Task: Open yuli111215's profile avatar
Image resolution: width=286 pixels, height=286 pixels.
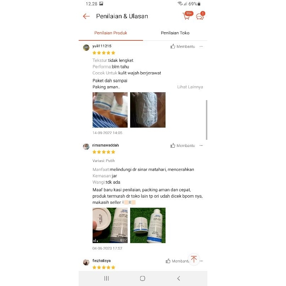Action: 86,48
